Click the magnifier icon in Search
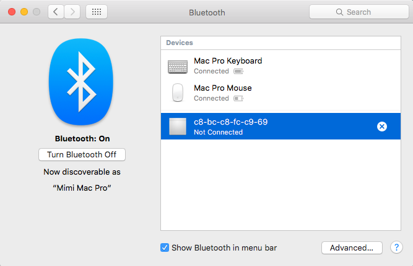413x266 pixels. (x=339, y=12)
